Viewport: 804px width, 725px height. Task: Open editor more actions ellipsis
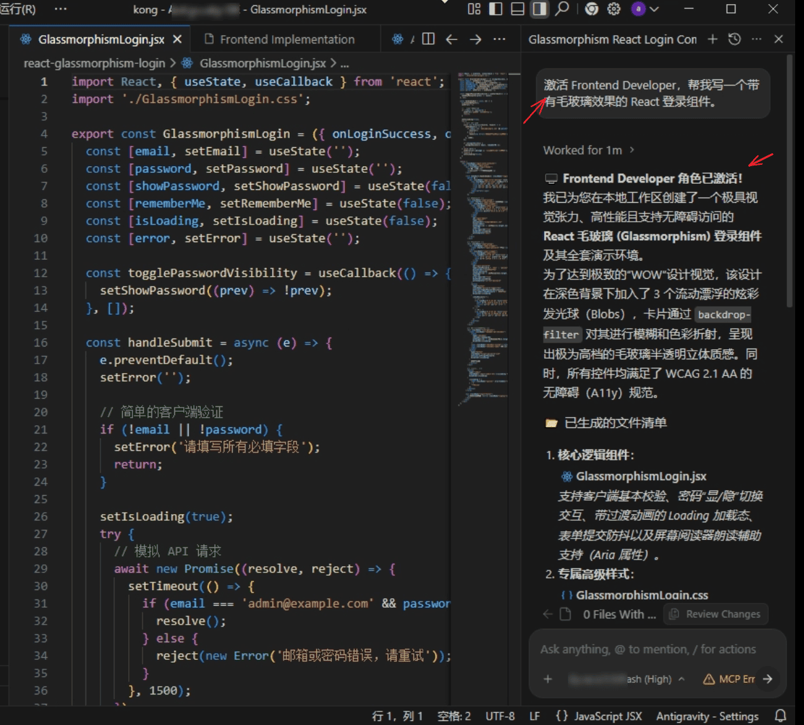click(x=499, y=39)
